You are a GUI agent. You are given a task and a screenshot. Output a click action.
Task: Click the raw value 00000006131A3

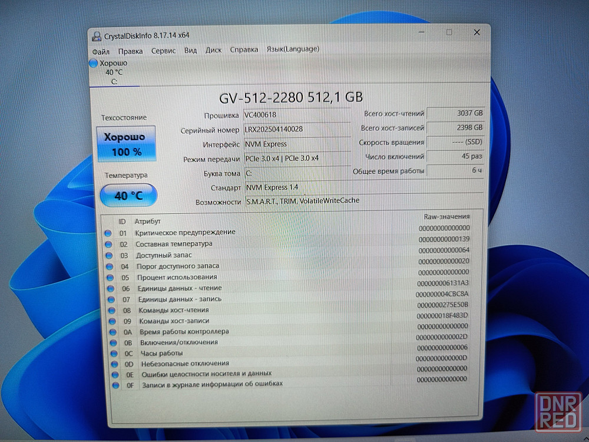coord(442,283)
